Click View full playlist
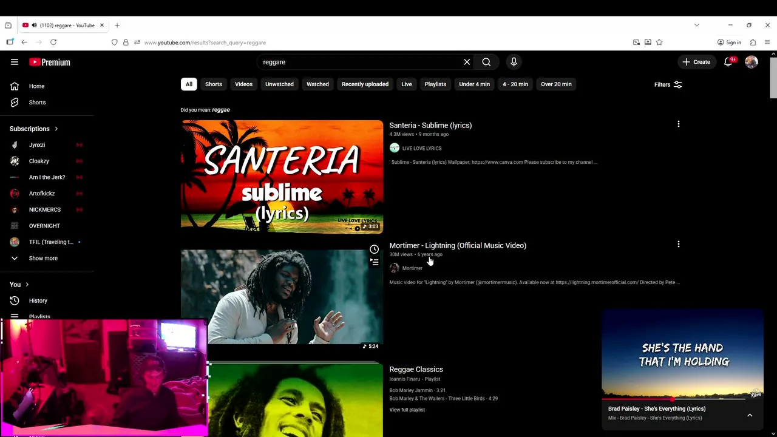 tap(407, 410)
